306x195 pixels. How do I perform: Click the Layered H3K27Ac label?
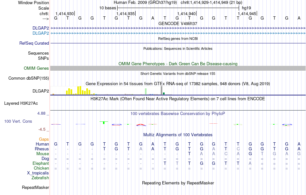tap(21, 103)
